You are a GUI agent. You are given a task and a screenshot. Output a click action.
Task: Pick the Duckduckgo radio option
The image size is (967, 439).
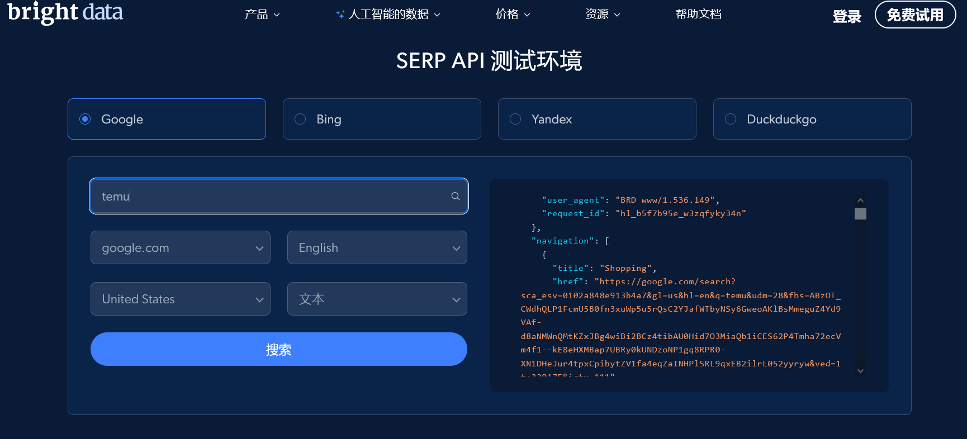[x=731, y=119]
